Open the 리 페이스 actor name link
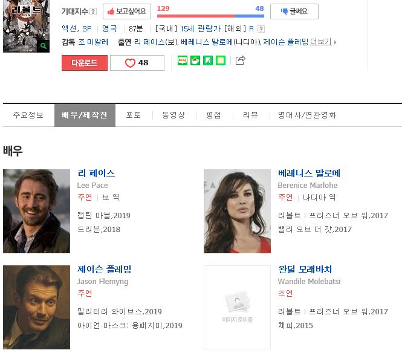This screenshot has width=402, height=353. [96, 173]
